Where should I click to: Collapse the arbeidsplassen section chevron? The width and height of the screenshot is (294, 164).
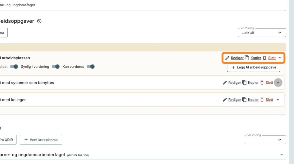coord(280,58)
